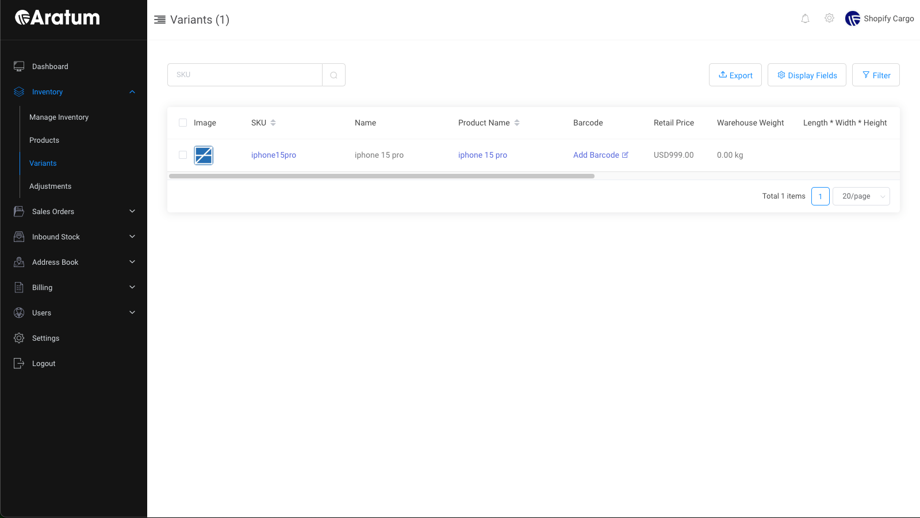The image size is (920, 518).
Task: Click the SKU search magnifier button
Action: point(333,75)
